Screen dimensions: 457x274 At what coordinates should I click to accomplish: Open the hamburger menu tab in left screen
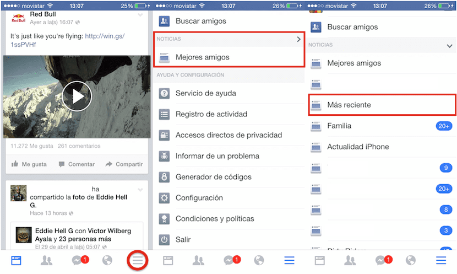(x=138, y=260)
